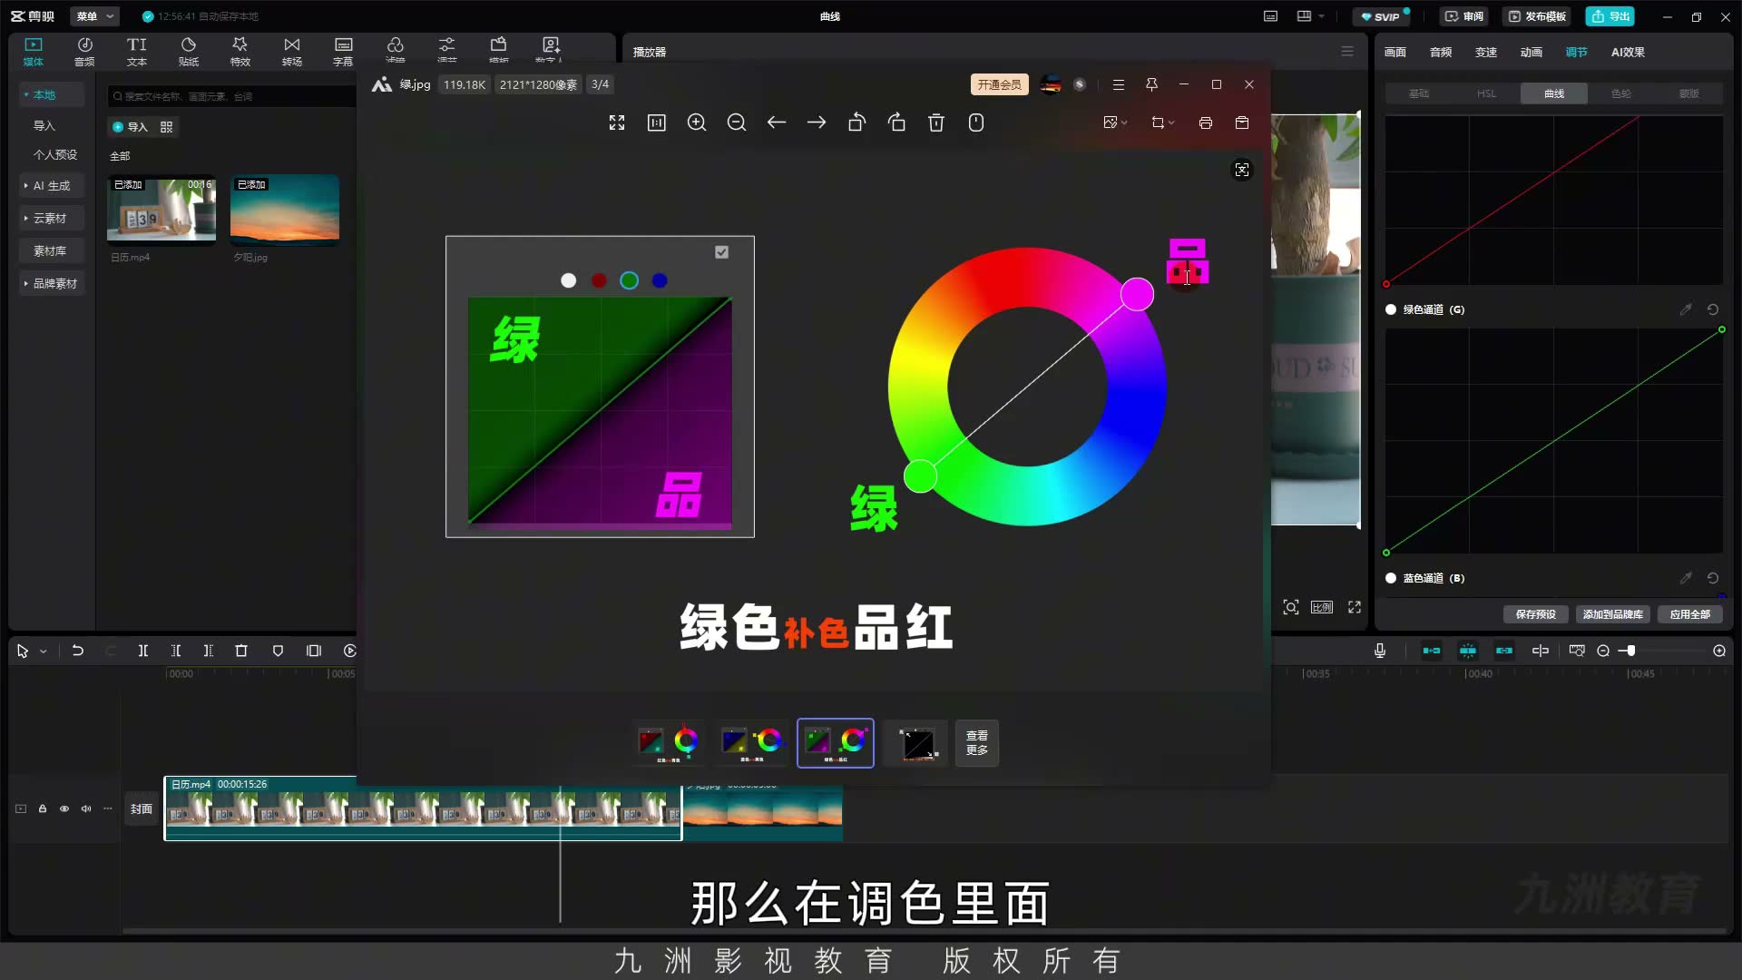Open the 媒体 media tab
This screenshot has height=980, width=1742.
pos(34,52)
